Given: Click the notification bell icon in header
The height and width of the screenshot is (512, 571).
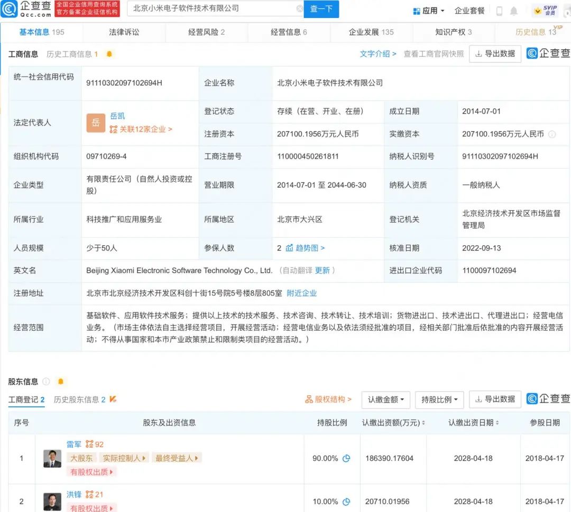Looking at the screenshot, I should coord(514,11).
